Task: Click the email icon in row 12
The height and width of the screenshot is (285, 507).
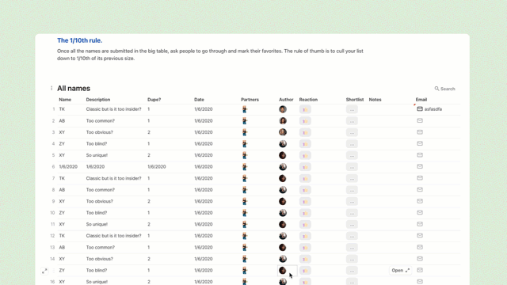Action: click(420, 236)
